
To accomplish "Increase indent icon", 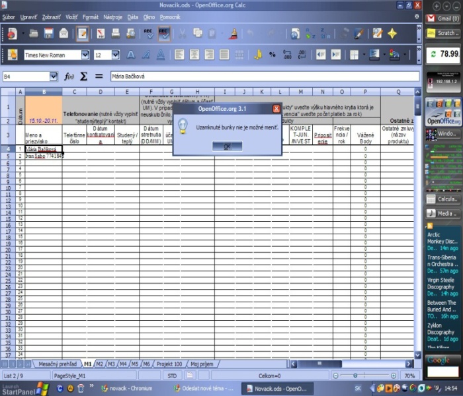I will (336, 55).
